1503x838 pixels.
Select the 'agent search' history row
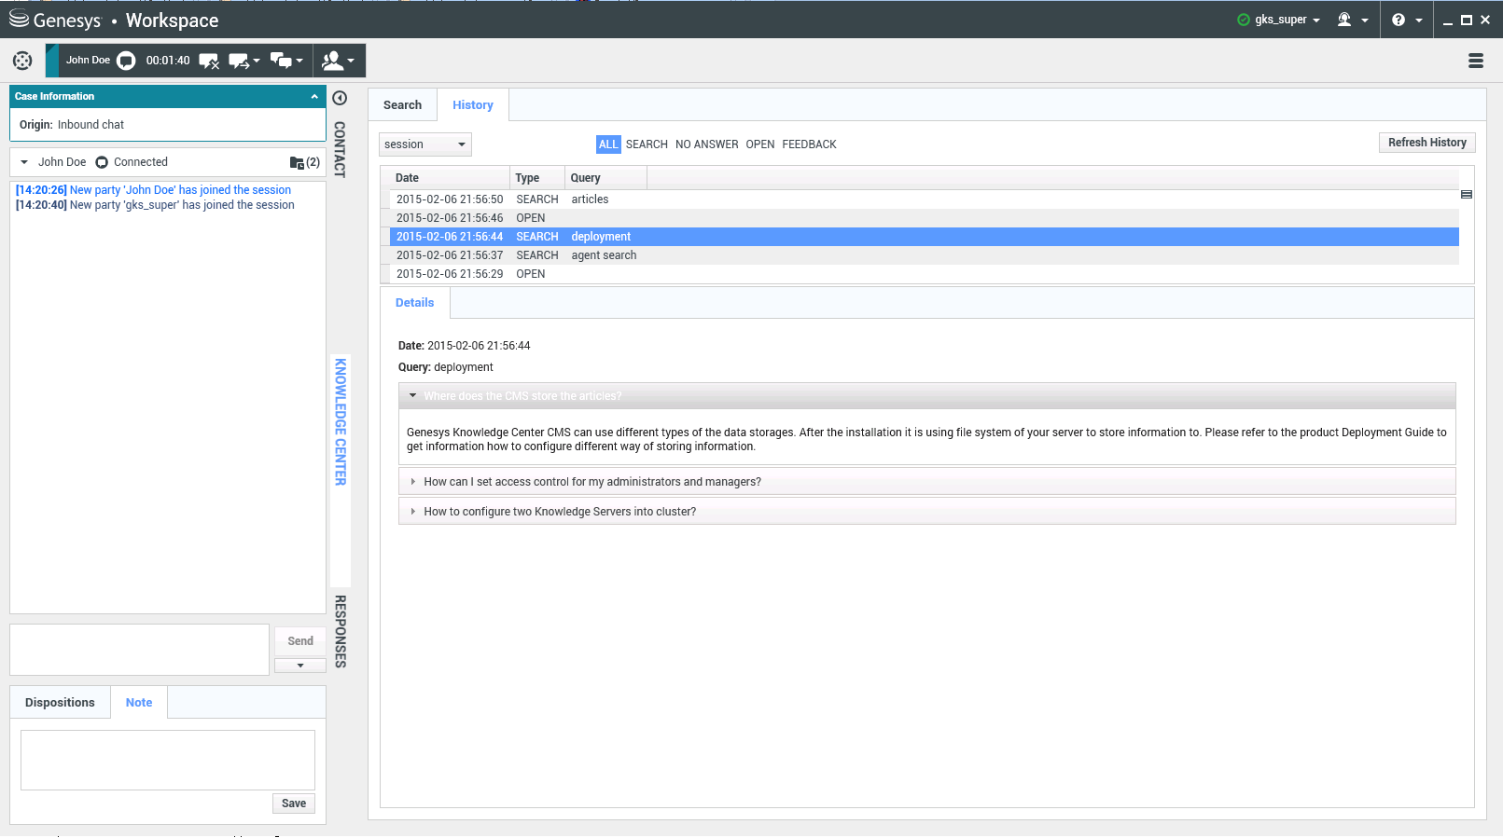(924, 255)
